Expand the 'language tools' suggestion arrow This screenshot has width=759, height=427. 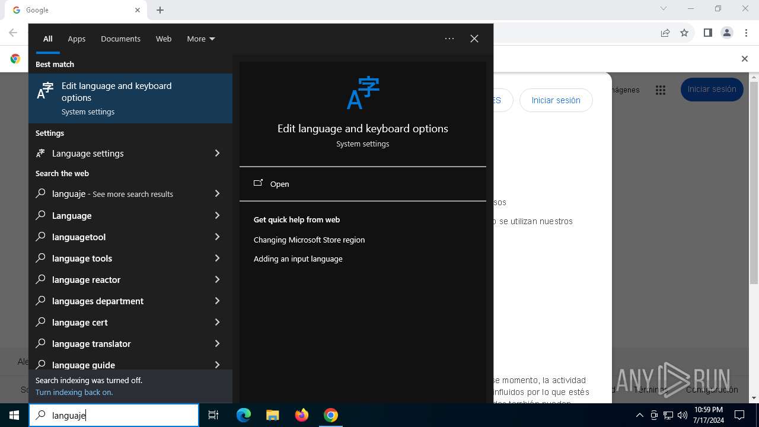217,258
